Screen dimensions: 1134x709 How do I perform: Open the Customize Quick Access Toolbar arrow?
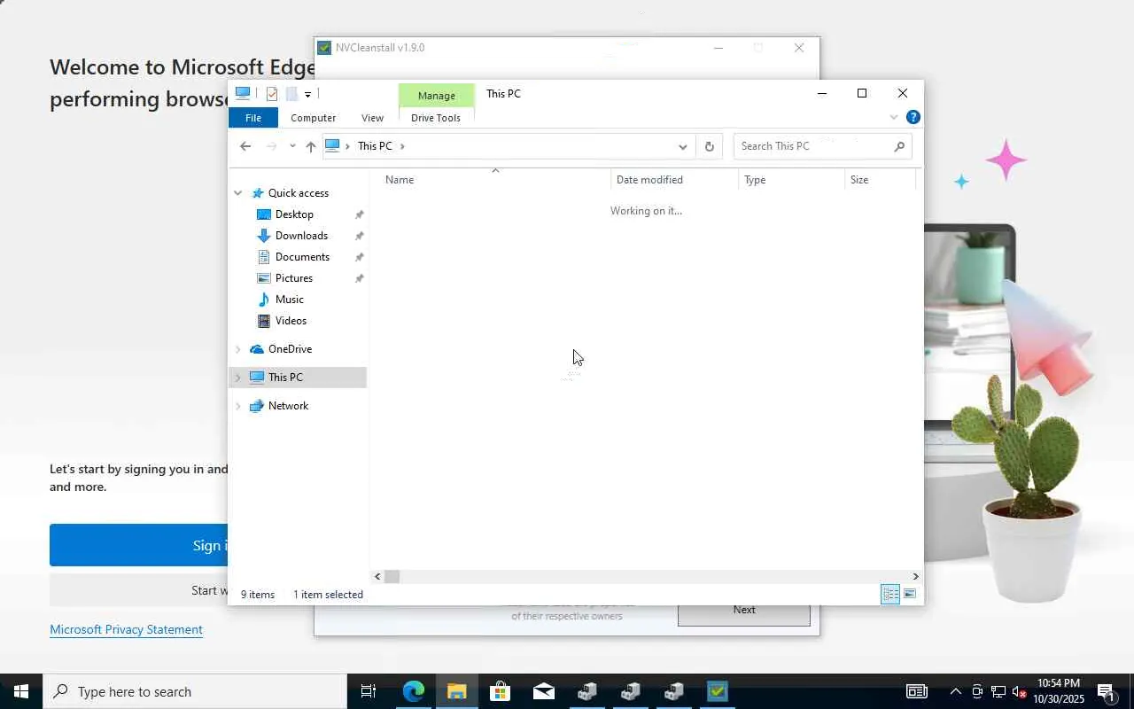tap(307, 94)
